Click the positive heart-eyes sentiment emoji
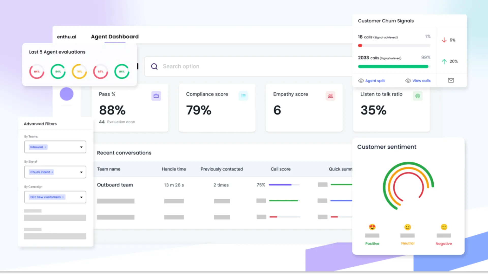This screenshot has width=488, height=274. tap(372, 227)
